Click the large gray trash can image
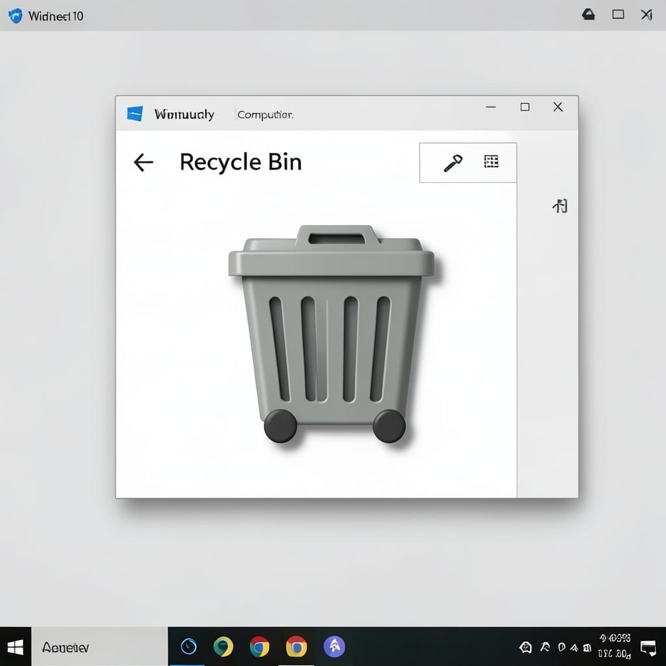666x666 pixels. pyautogui.click(x=332, y=334)
